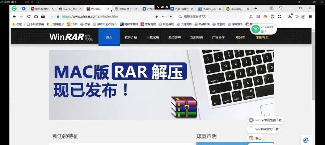The width and height of the screenshot is (325, 145).
Task: Open the 热点新闻 bookmark
Action: click(202, 24)
